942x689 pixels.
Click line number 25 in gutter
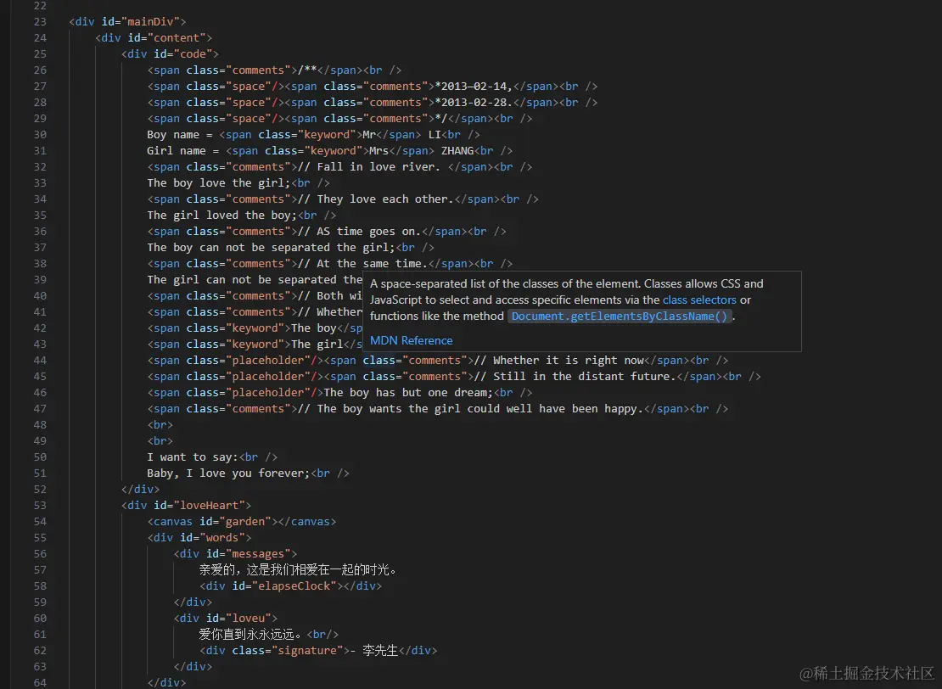click(40, 54)
